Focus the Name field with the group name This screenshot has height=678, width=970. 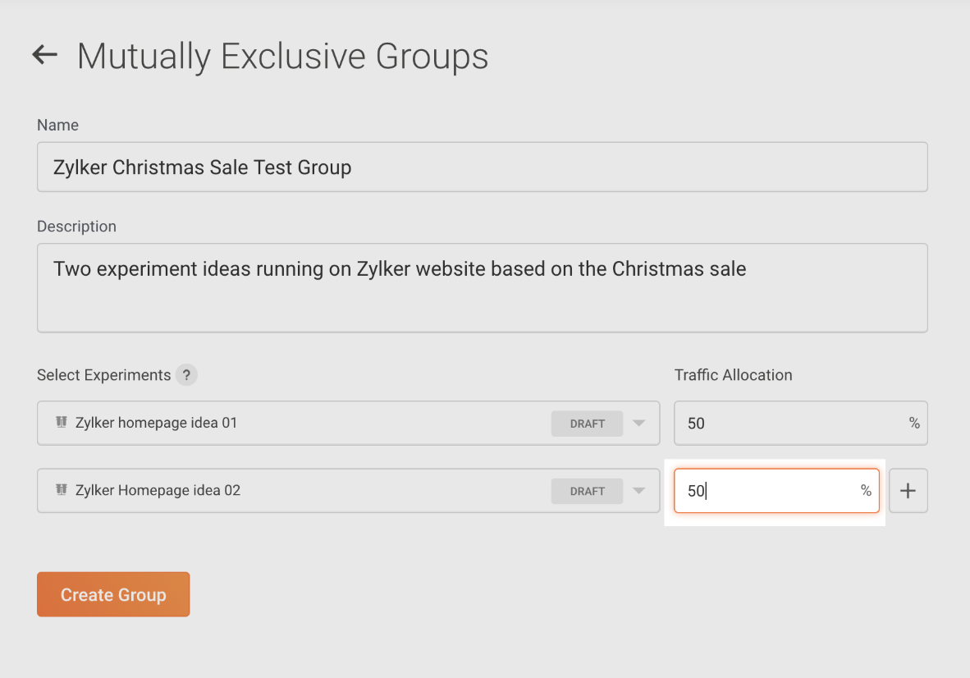pos(482,167)
